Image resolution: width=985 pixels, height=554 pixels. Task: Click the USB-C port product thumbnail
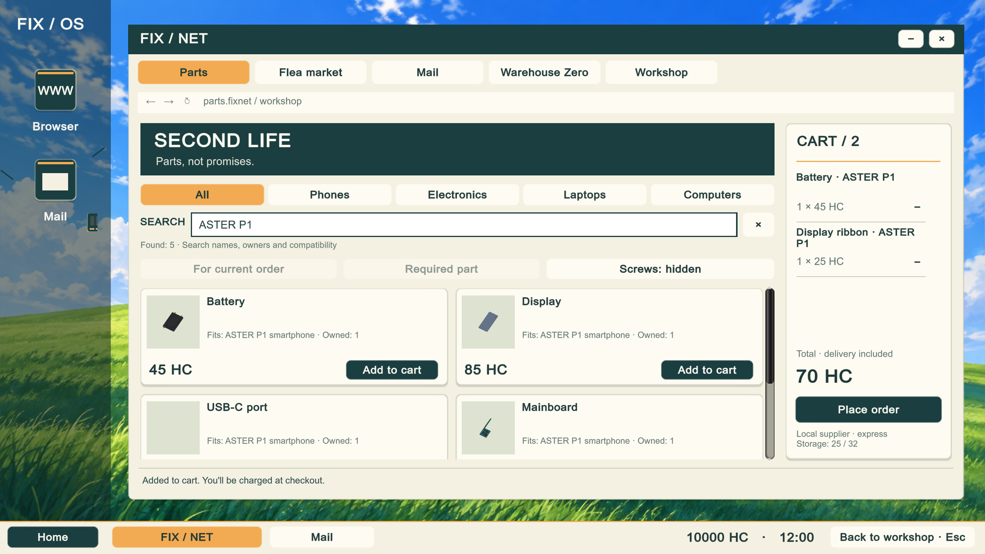click(x=173, y=428)
